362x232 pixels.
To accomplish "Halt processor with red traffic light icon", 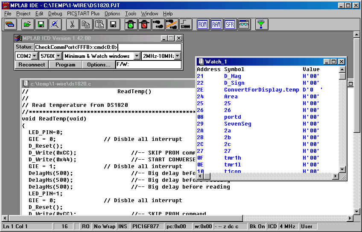I will click(145, 24).
